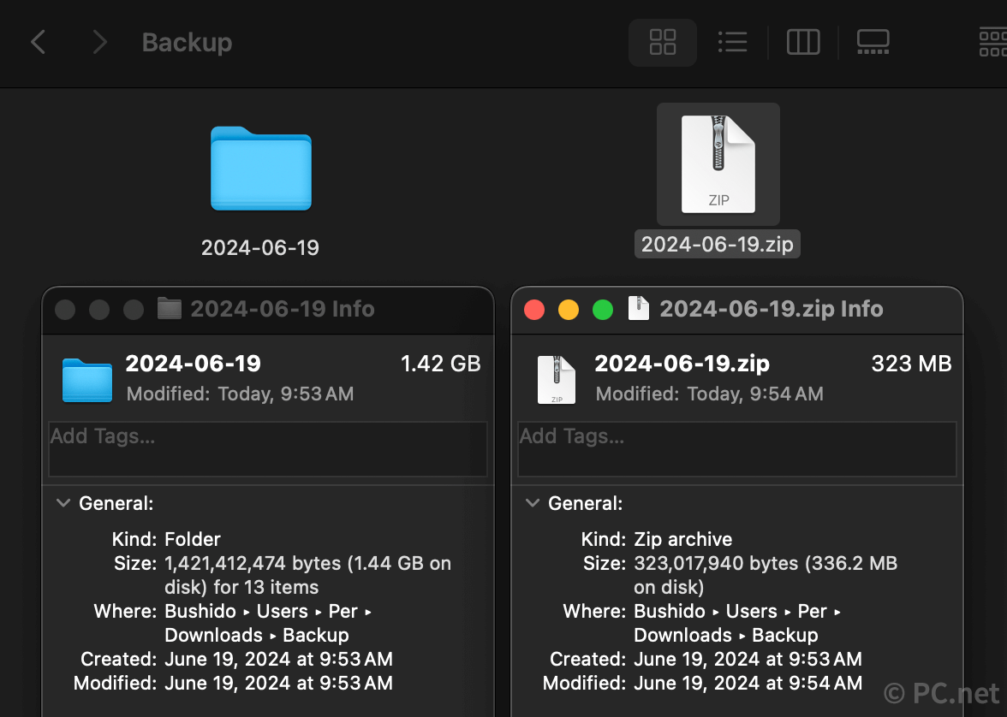Click Kind value 'Folder'

point(193,539)
